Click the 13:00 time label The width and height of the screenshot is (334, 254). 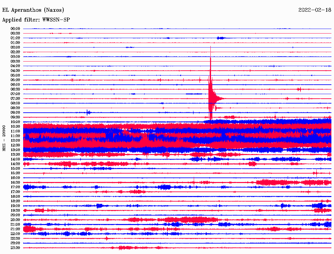tap(15, 150)
